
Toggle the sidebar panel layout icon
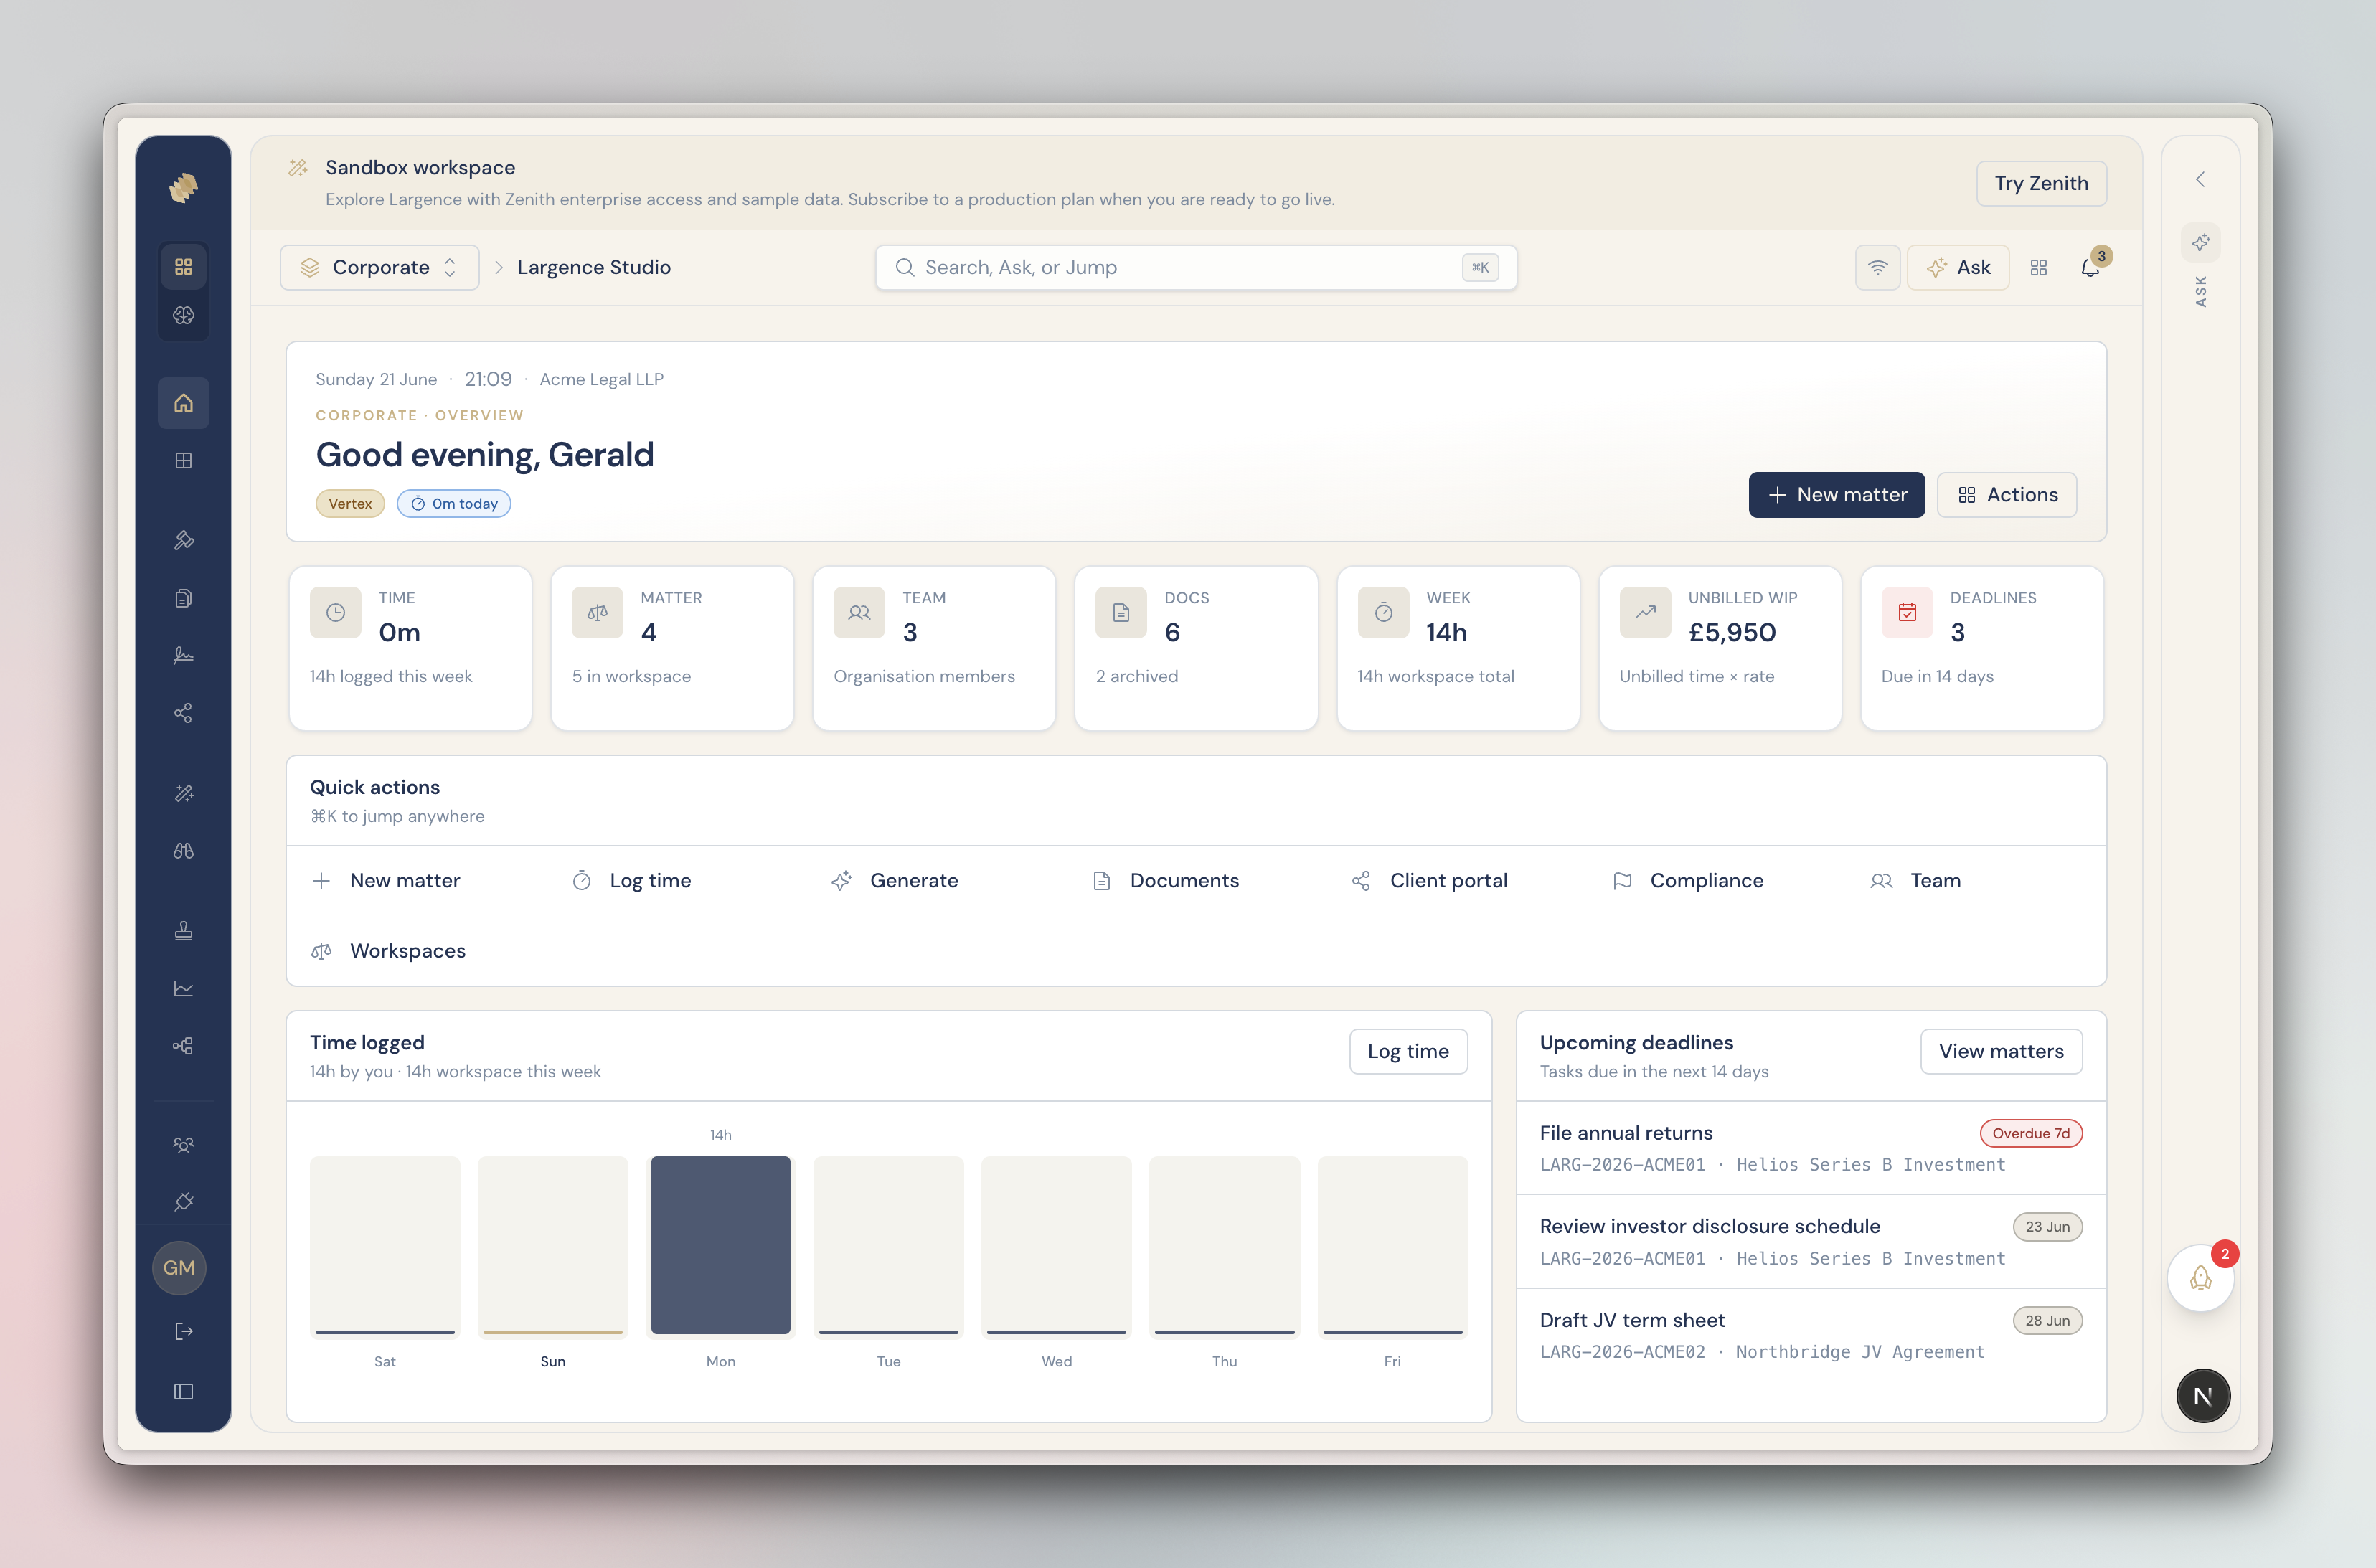[183, 1392]
